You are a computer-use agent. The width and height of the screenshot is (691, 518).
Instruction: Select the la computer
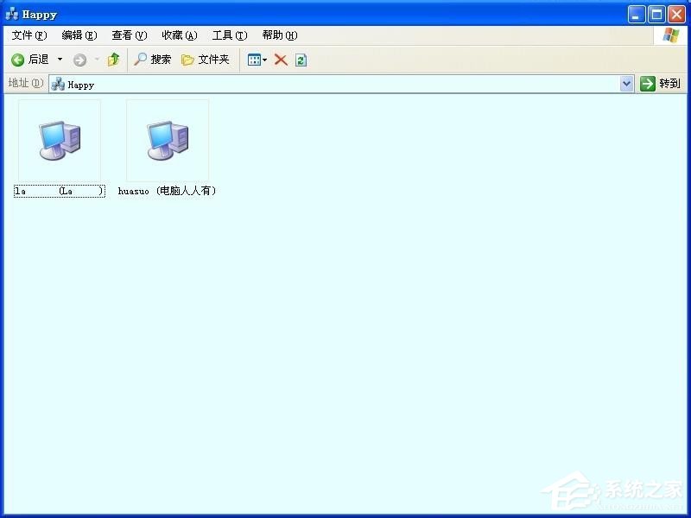pyautogui.click(x=58, y=142)
